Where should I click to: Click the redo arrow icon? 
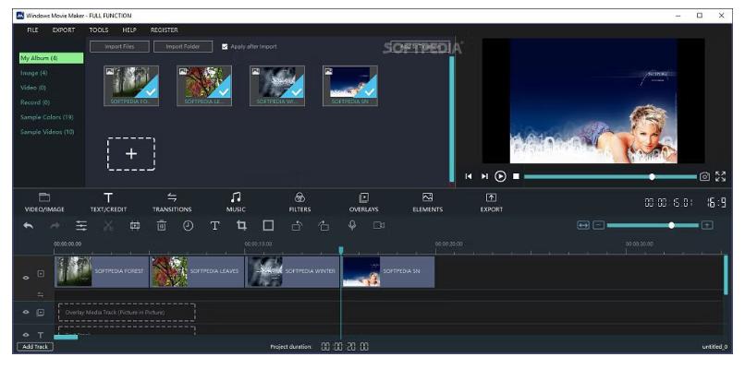[x=55, y=226]
